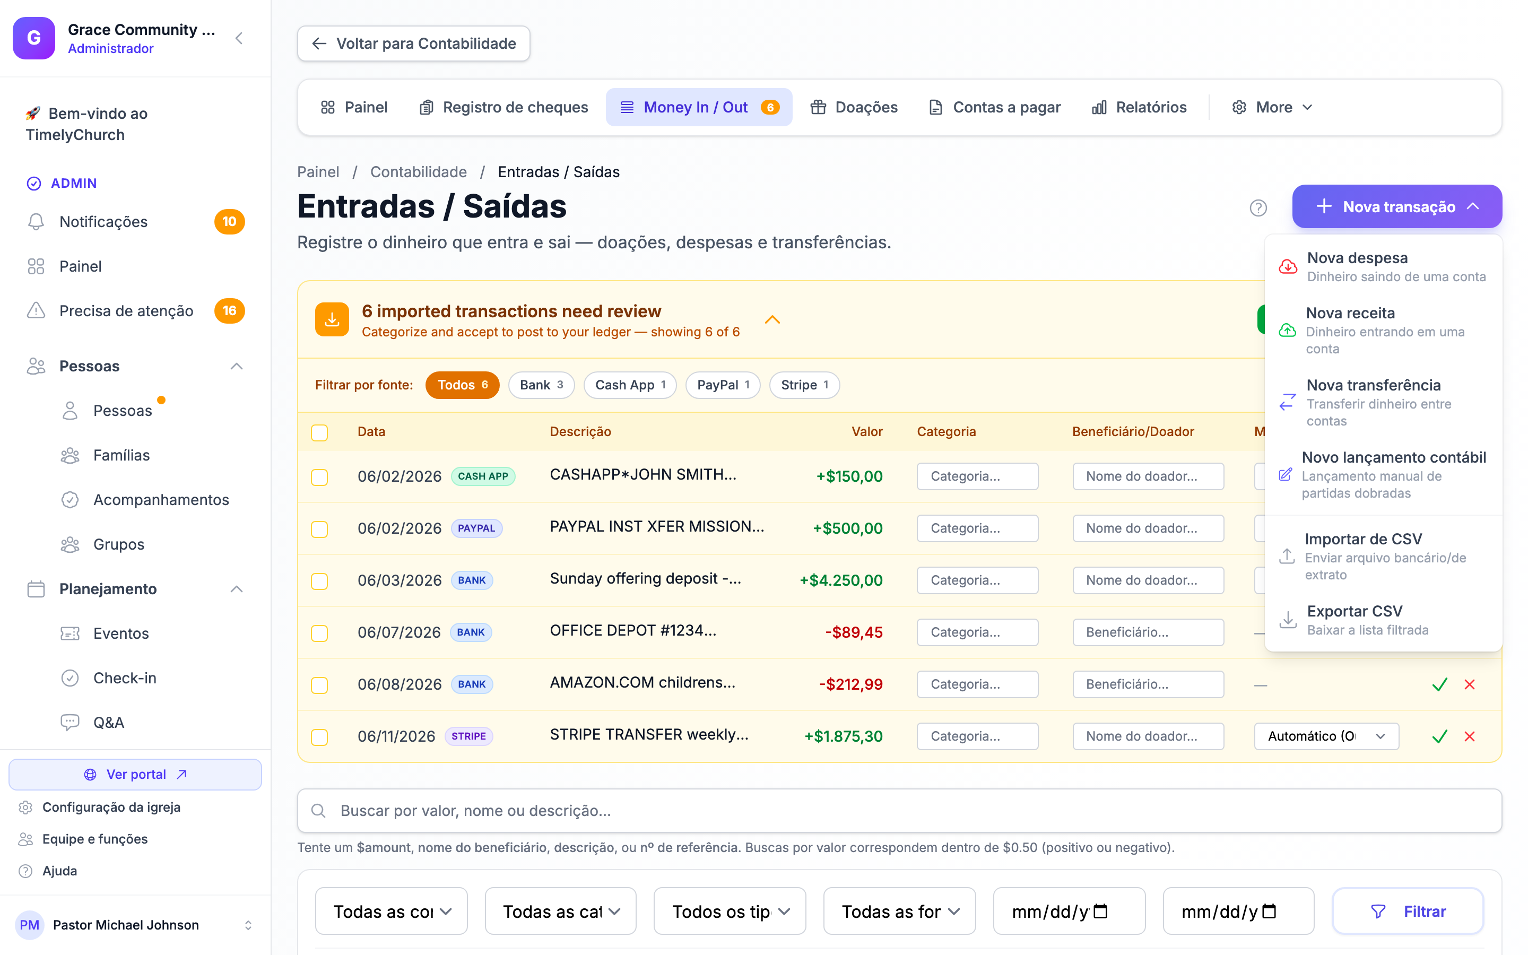Check the STRIPE TRANSFER weekly row checkbox
The image size is (1528, 955).
(x=319, y=736)
